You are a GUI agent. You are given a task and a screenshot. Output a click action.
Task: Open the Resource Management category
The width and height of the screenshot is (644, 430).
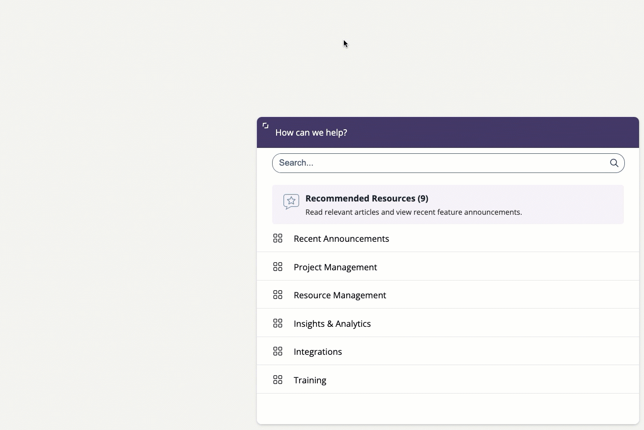tap(448, 295)
